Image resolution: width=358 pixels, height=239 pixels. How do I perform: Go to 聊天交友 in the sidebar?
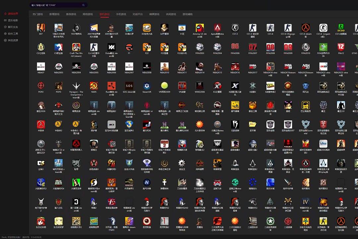point(11,27)
